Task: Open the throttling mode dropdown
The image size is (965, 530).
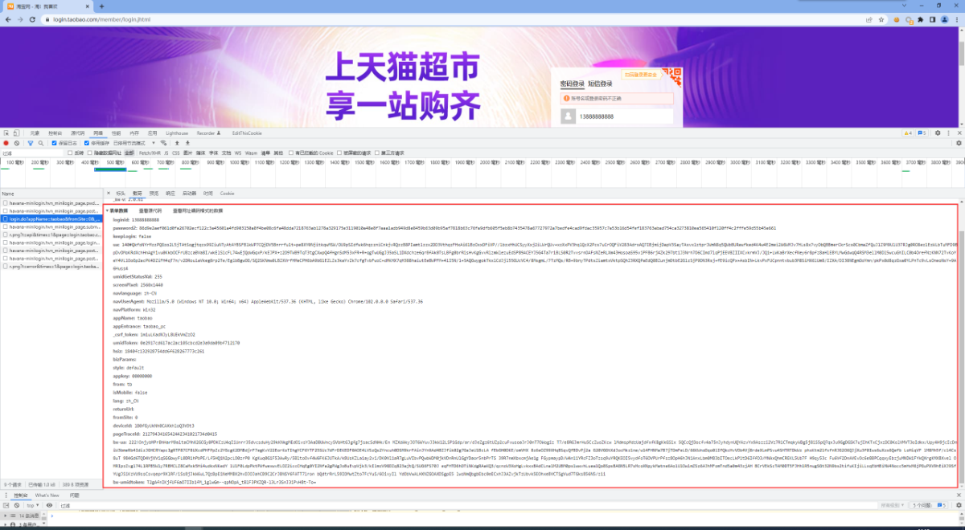Action: tap(134, 143)
